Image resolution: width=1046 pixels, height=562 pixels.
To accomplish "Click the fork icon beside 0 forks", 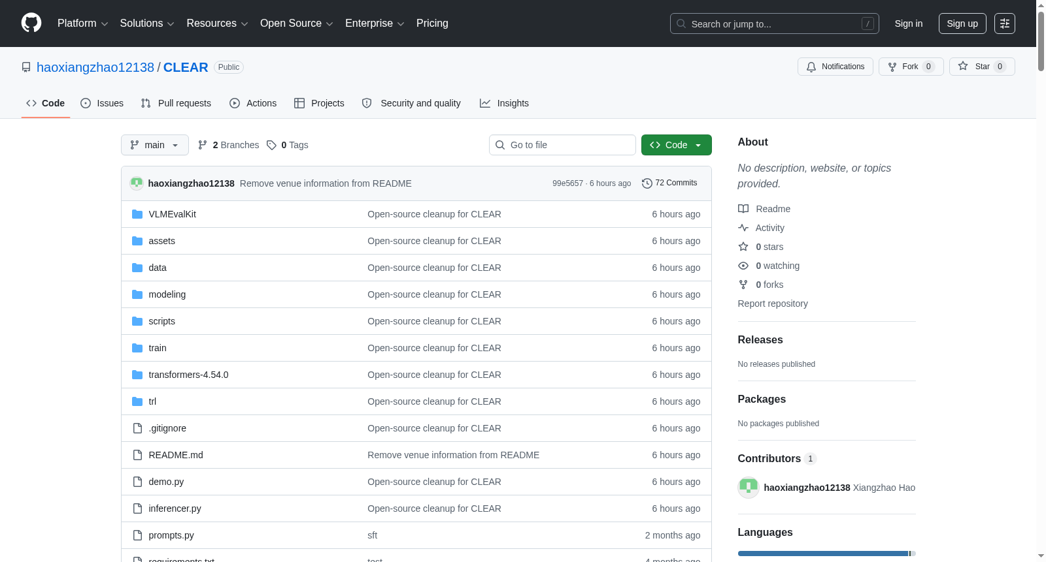I will [x=743, y=285].
